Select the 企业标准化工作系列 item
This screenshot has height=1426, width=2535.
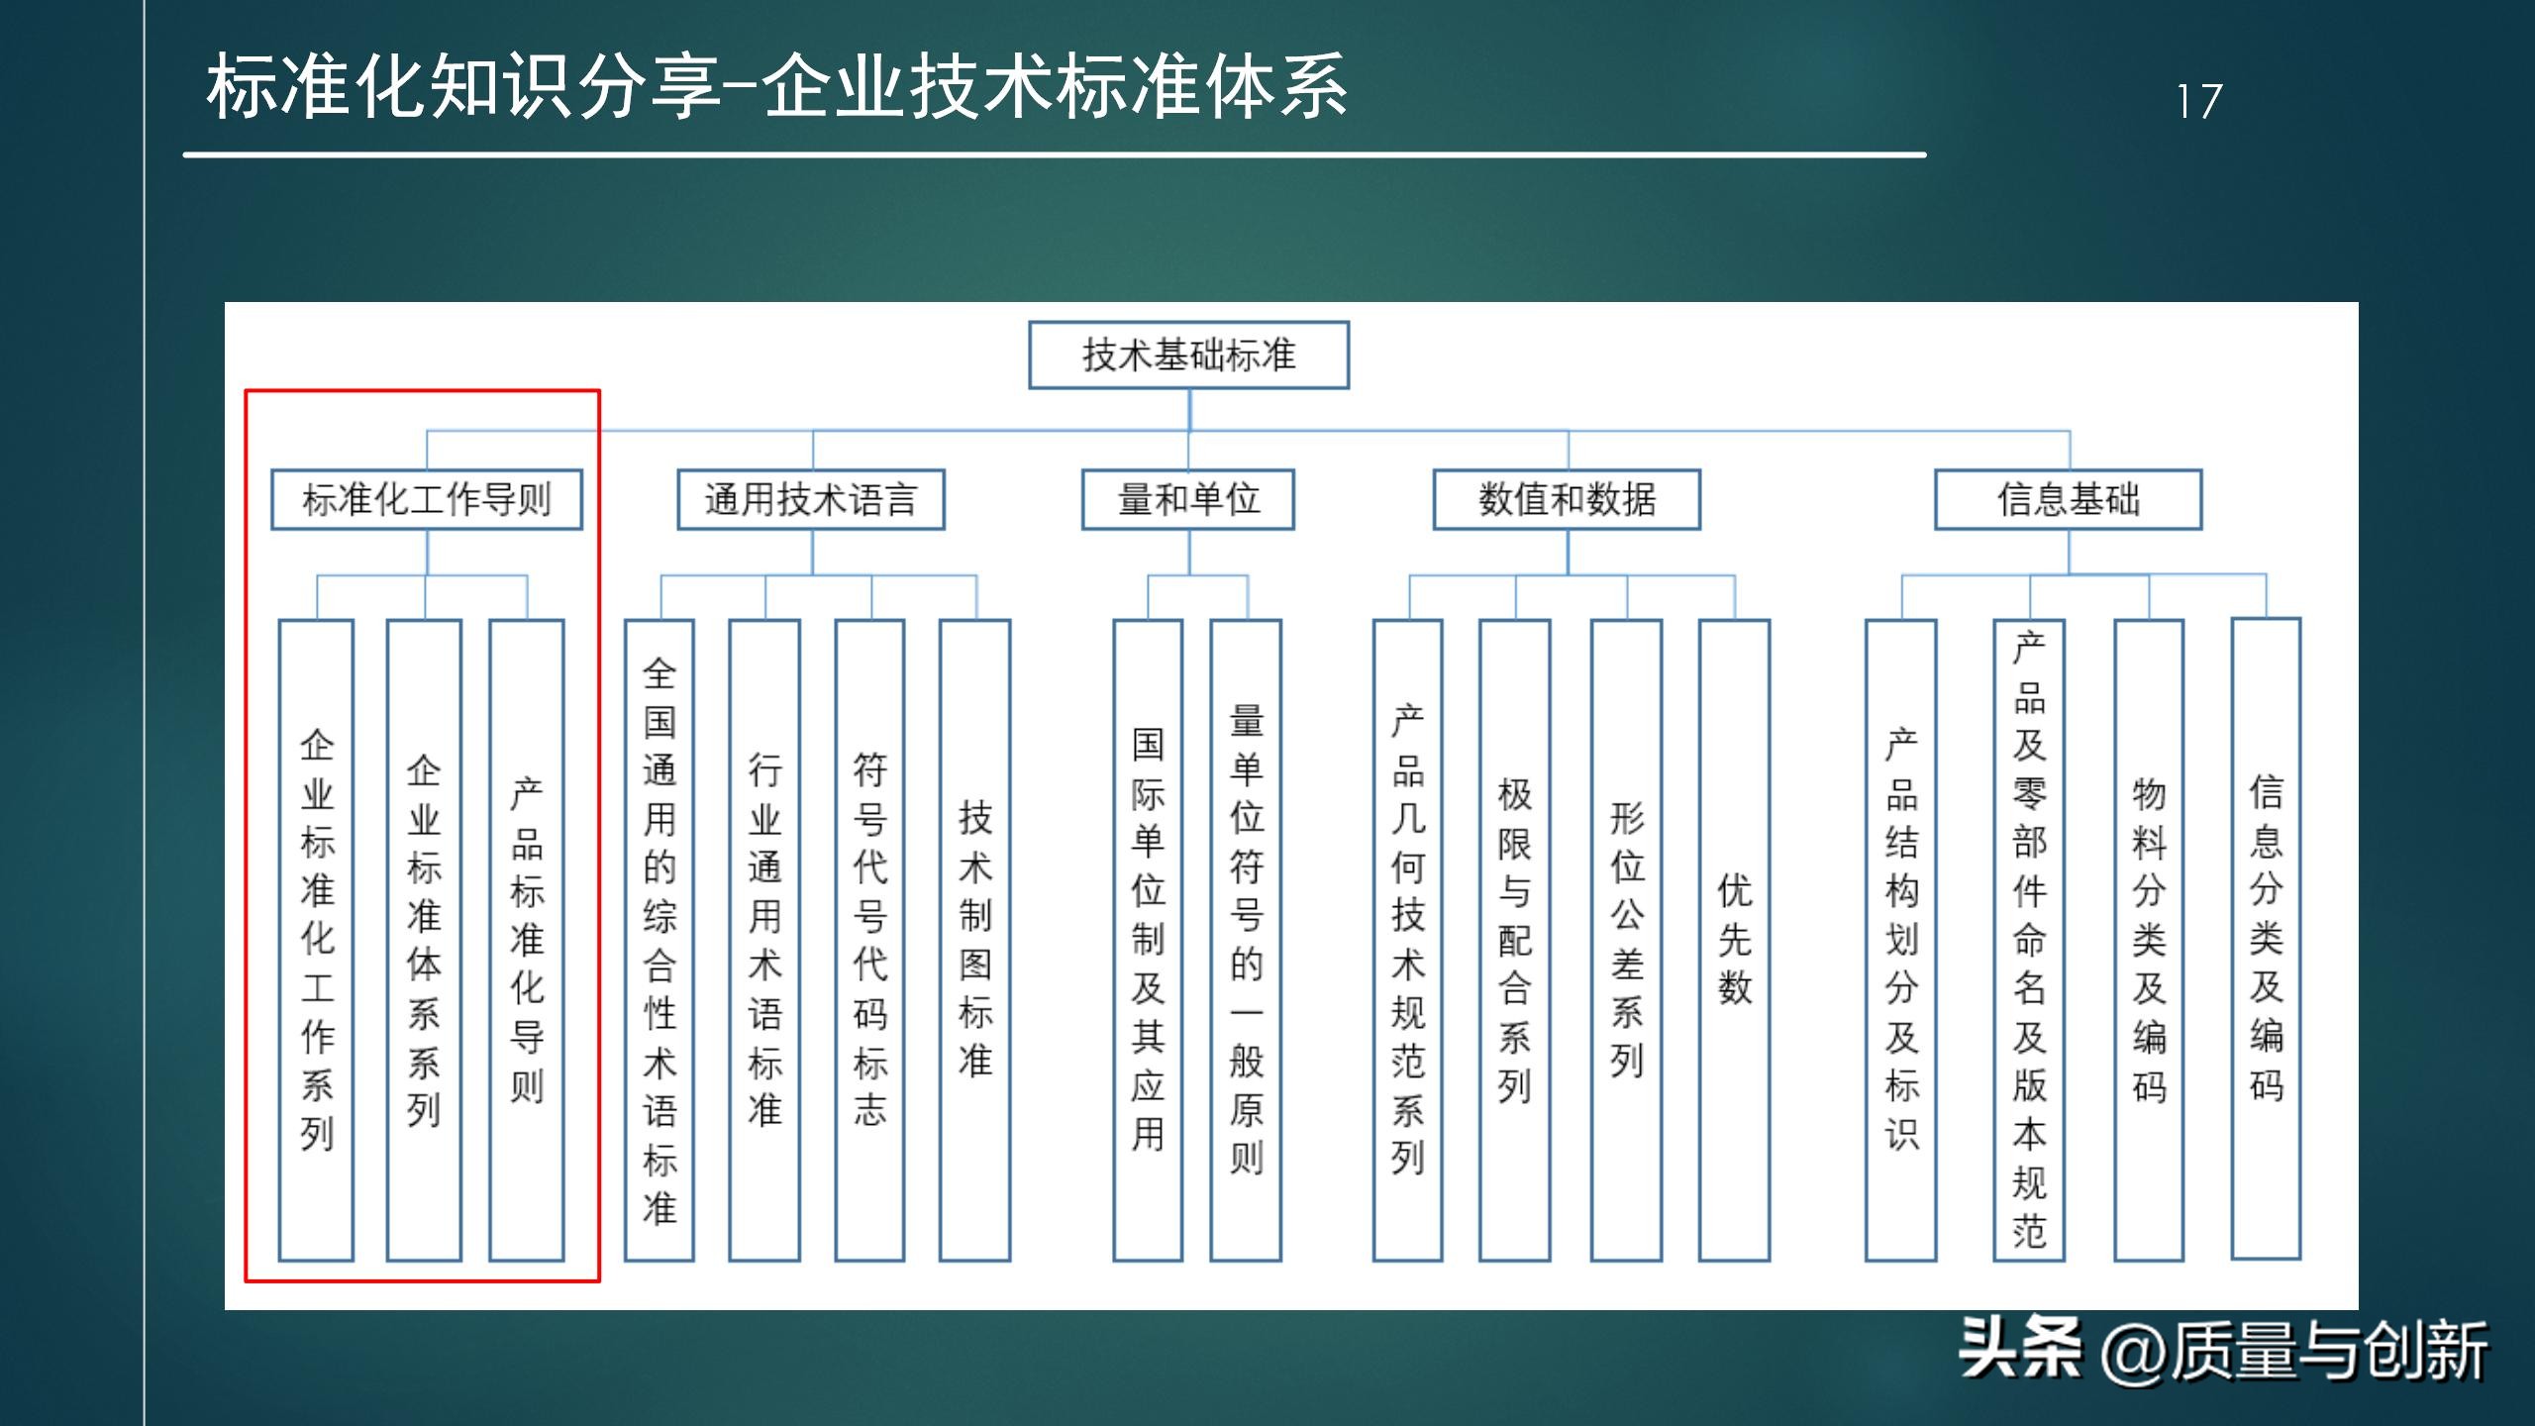315,941
